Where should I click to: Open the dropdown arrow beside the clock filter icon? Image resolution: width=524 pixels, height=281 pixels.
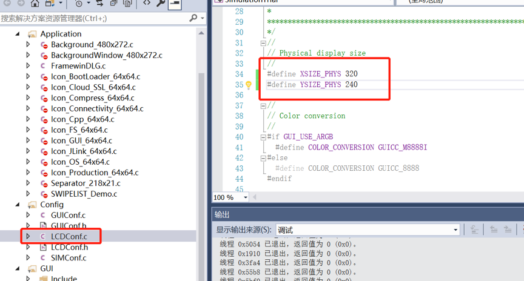coord(89,4)
